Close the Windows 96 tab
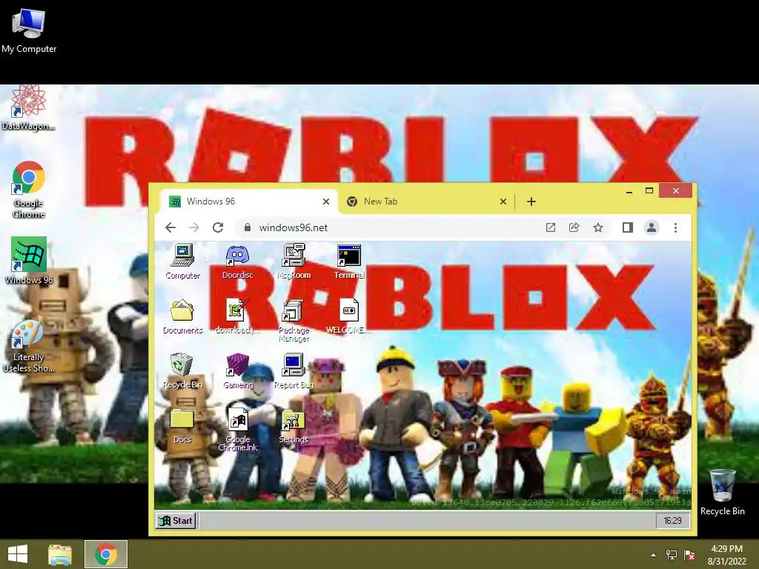The image size is (759, 569). tap(326, 202)
